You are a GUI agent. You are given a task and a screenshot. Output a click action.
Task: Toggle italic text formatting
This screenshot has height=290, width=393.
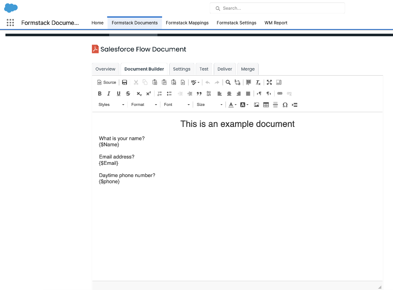click(109, 93)
